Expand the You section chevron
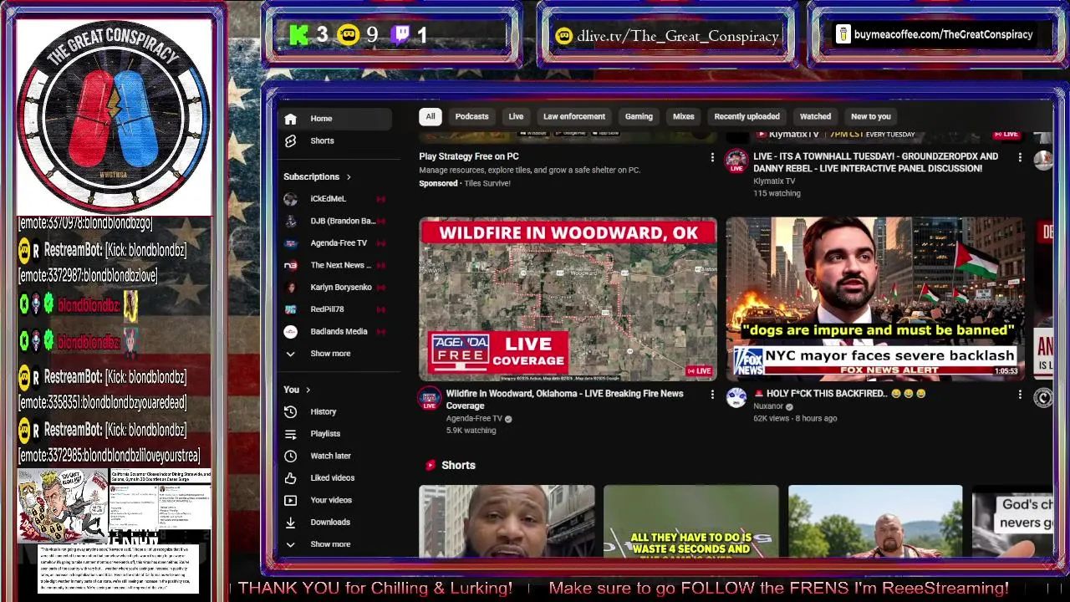The width and height of the screenshot is (1070, 602). pyautogui.click(x=308, y=390)
